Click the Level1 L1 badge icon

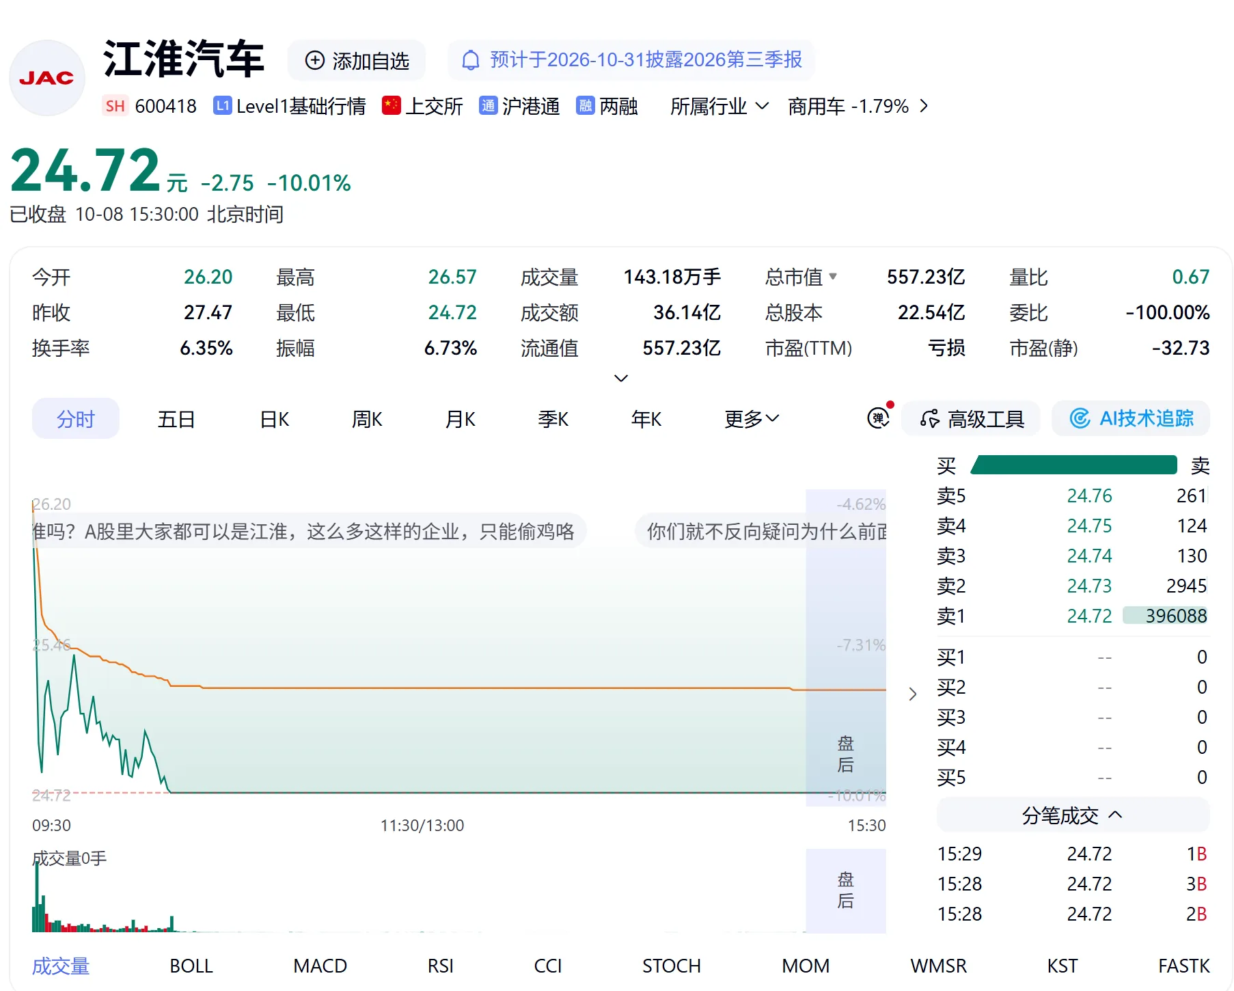pyautogui.click(x=222, y=105)
